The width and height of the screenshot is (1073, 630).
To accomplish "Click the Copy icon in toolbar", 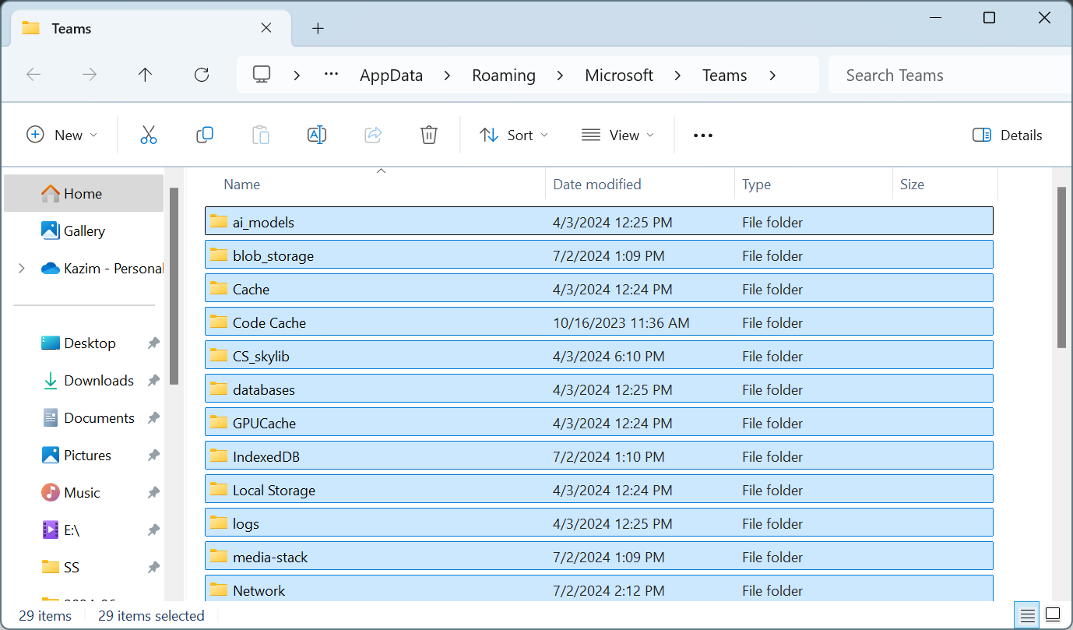I will (205, 135).
